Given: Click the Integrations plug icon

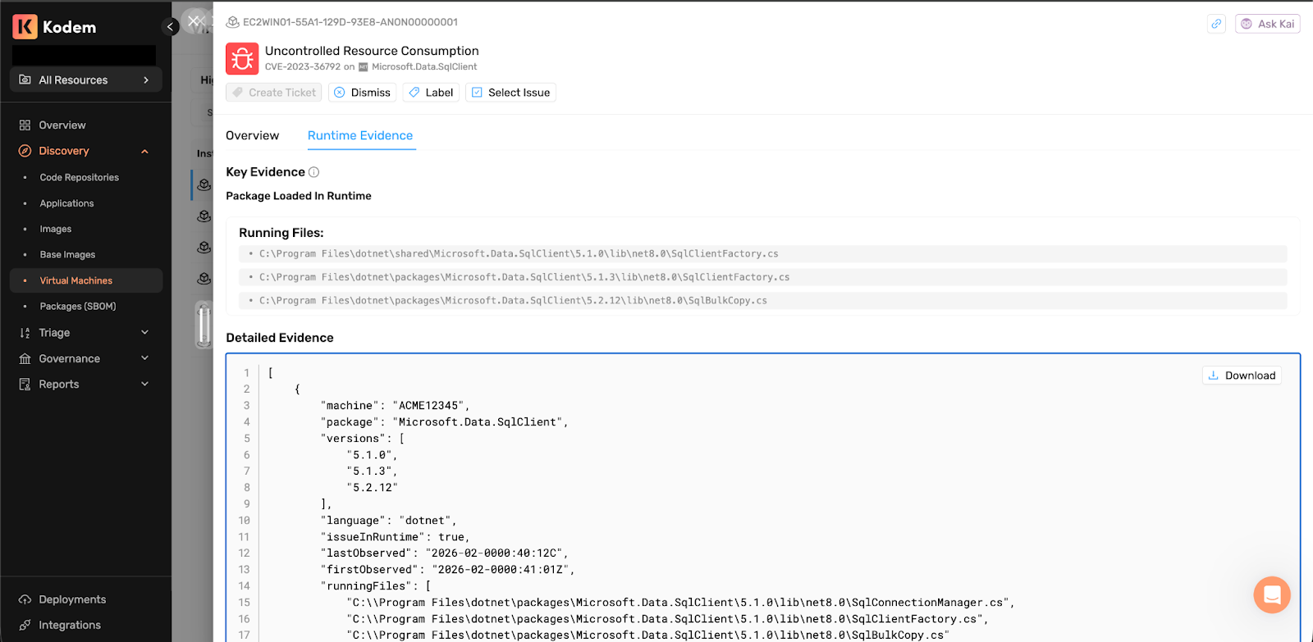Looking at the screenshot, I should coord(25,626).
